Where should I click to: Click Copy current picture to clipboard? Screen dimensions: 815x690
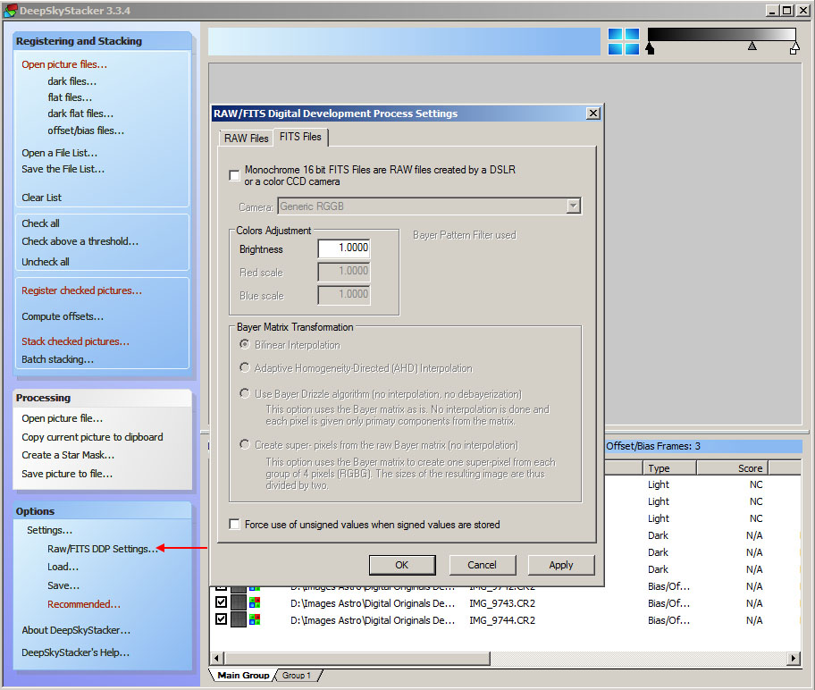tap(92, 437)
